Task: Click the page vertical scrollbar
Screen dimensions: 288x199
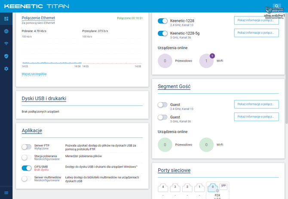Action: [287, 68]
